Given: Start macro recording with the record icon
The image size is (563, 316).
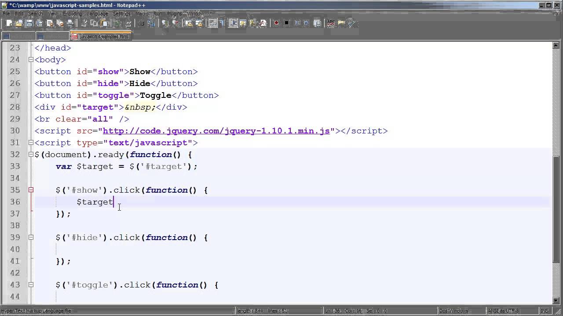Looking at the screenshot, I should pyautogui.click(x=277, y=23).
